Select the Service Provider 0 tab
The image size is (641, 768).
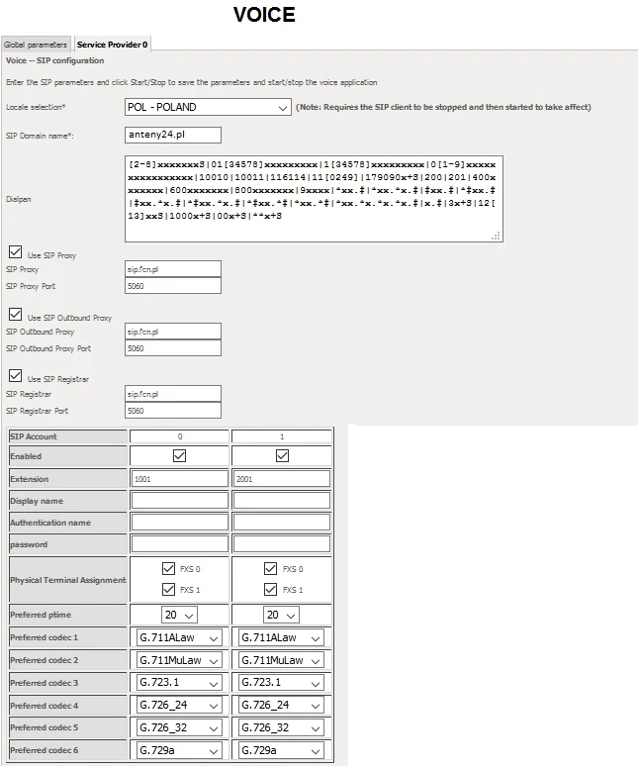click(112, 45)
